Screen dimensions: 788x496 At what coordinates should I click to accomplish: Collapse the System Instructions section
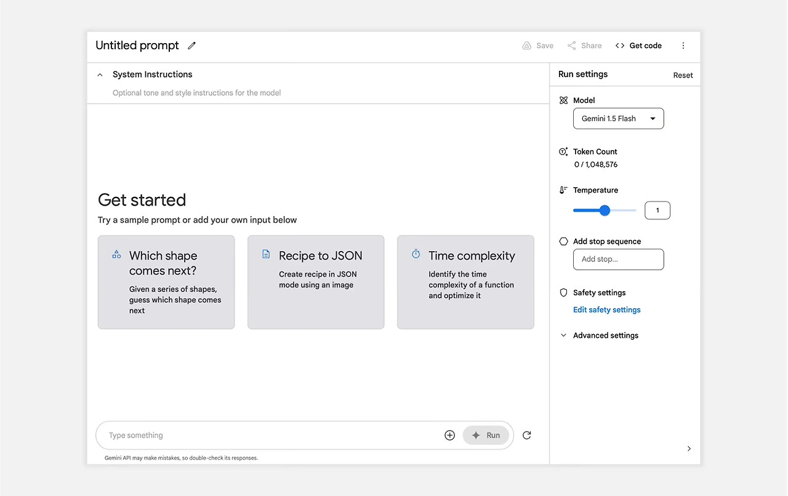tap(100, 74)
